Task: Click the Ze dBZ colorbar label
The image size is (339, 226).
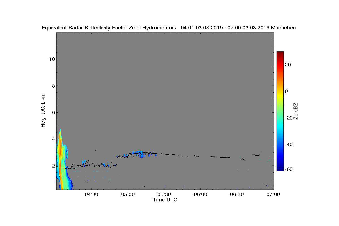Action: pyautogui.click(x=296, y=111)
